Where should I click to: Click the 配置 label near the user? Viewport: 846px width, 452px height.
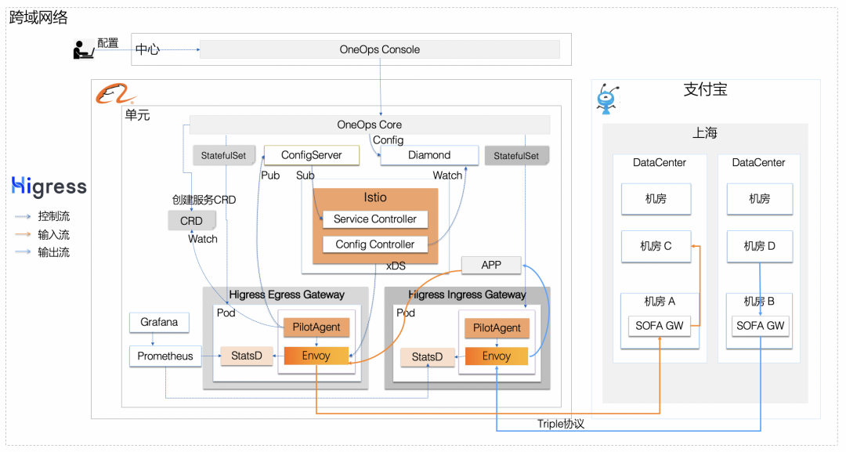(108, 43)
